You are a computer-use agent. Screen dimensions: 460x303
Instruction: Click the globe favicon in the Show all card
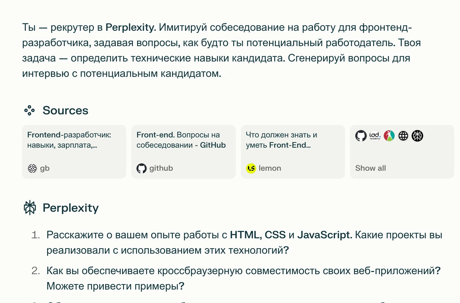point(403,136)
